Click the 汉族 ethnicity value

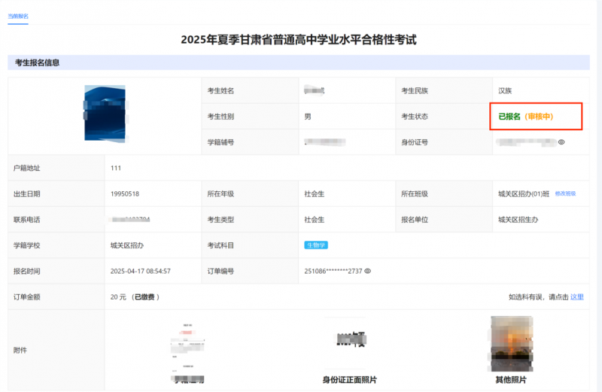click(x=505, y=91)
